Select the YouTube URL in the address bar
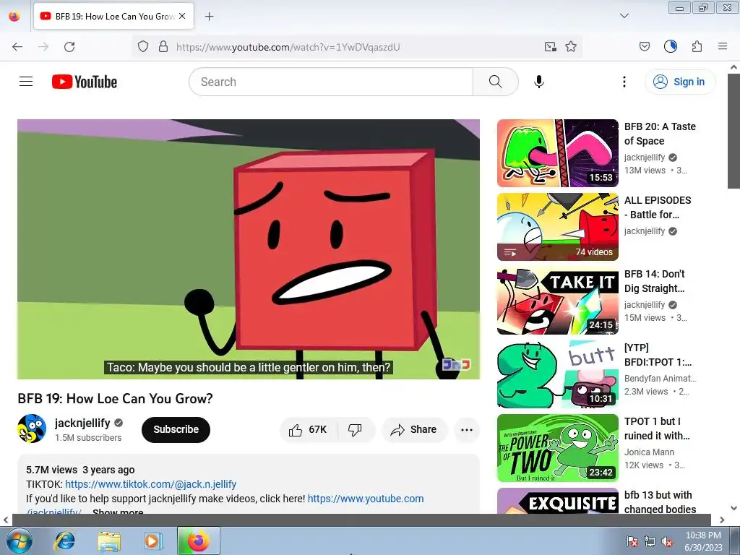740x555 pixels. tap(288, 47)
